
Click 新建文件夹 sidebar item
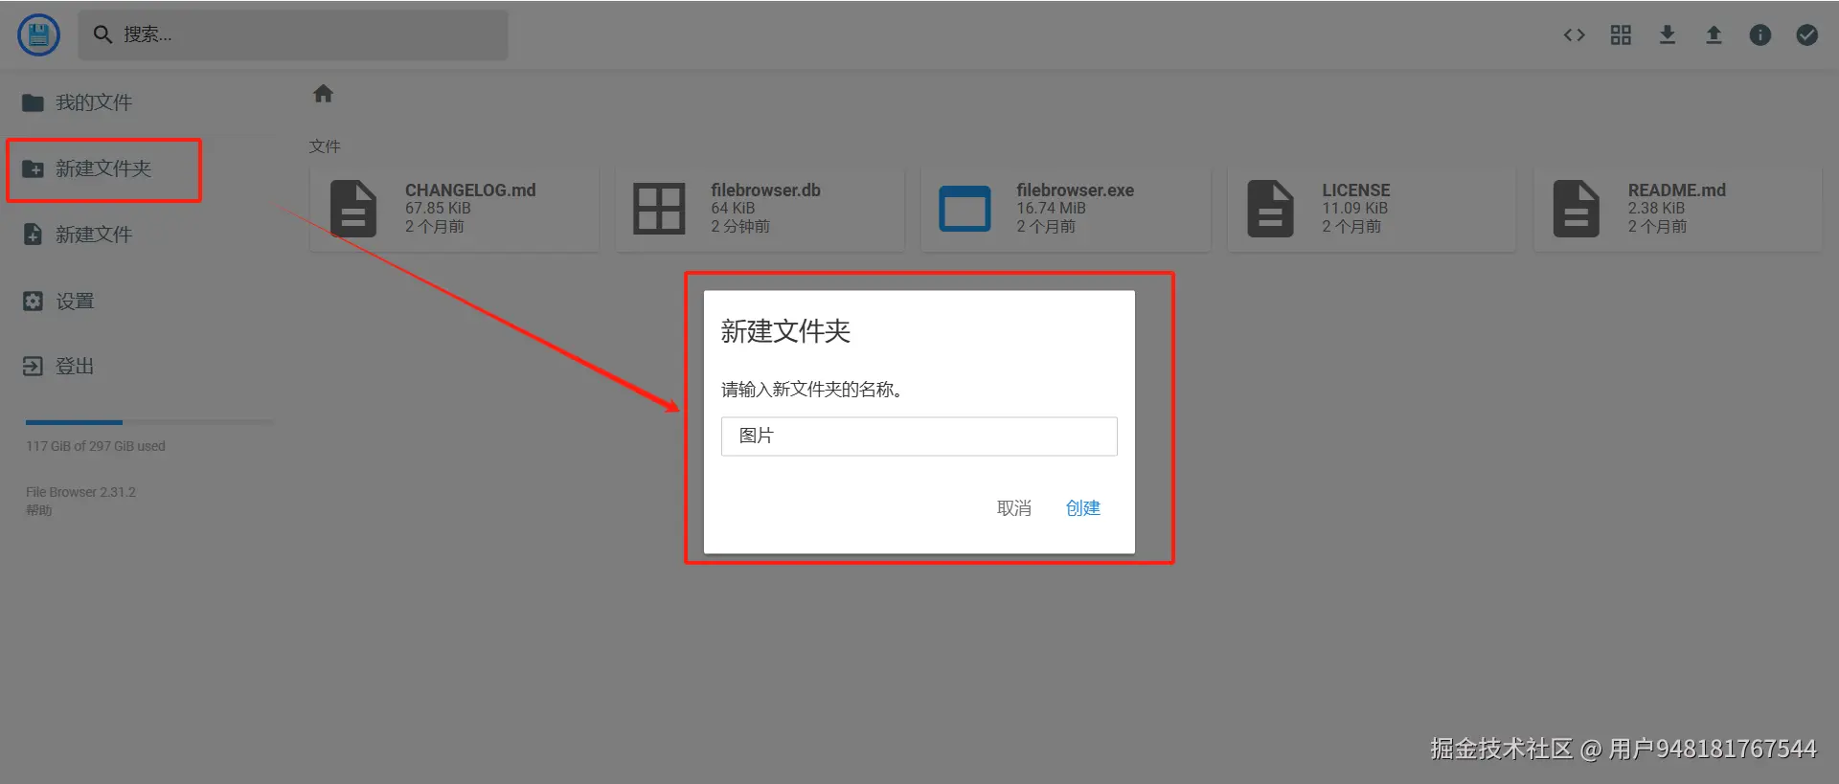pos(103,169)
